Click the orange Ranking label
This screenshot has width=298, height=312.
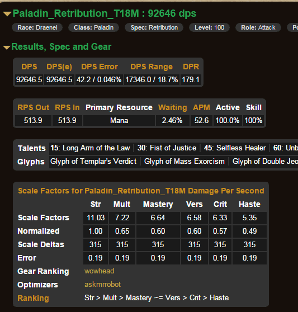(x=33, y=298)
